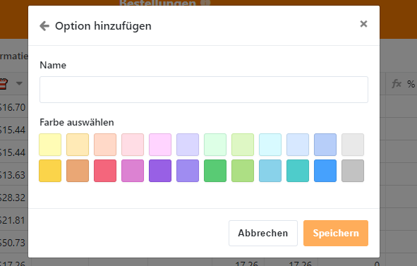Image resolution: width=417 pixels, height=266 pixels.
Task: Pick the light yellow color swatch
Action: [x=50, y=145]
